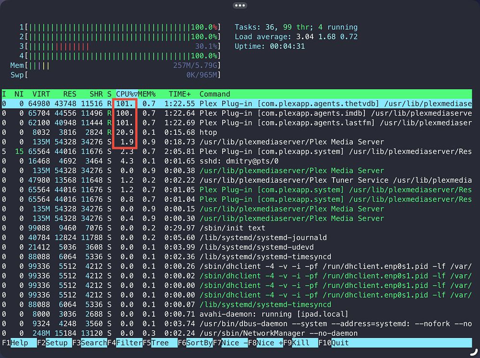Screen dimensions: 480x358
Task: Activate F4 Filter option
Action: click(125, 343)
